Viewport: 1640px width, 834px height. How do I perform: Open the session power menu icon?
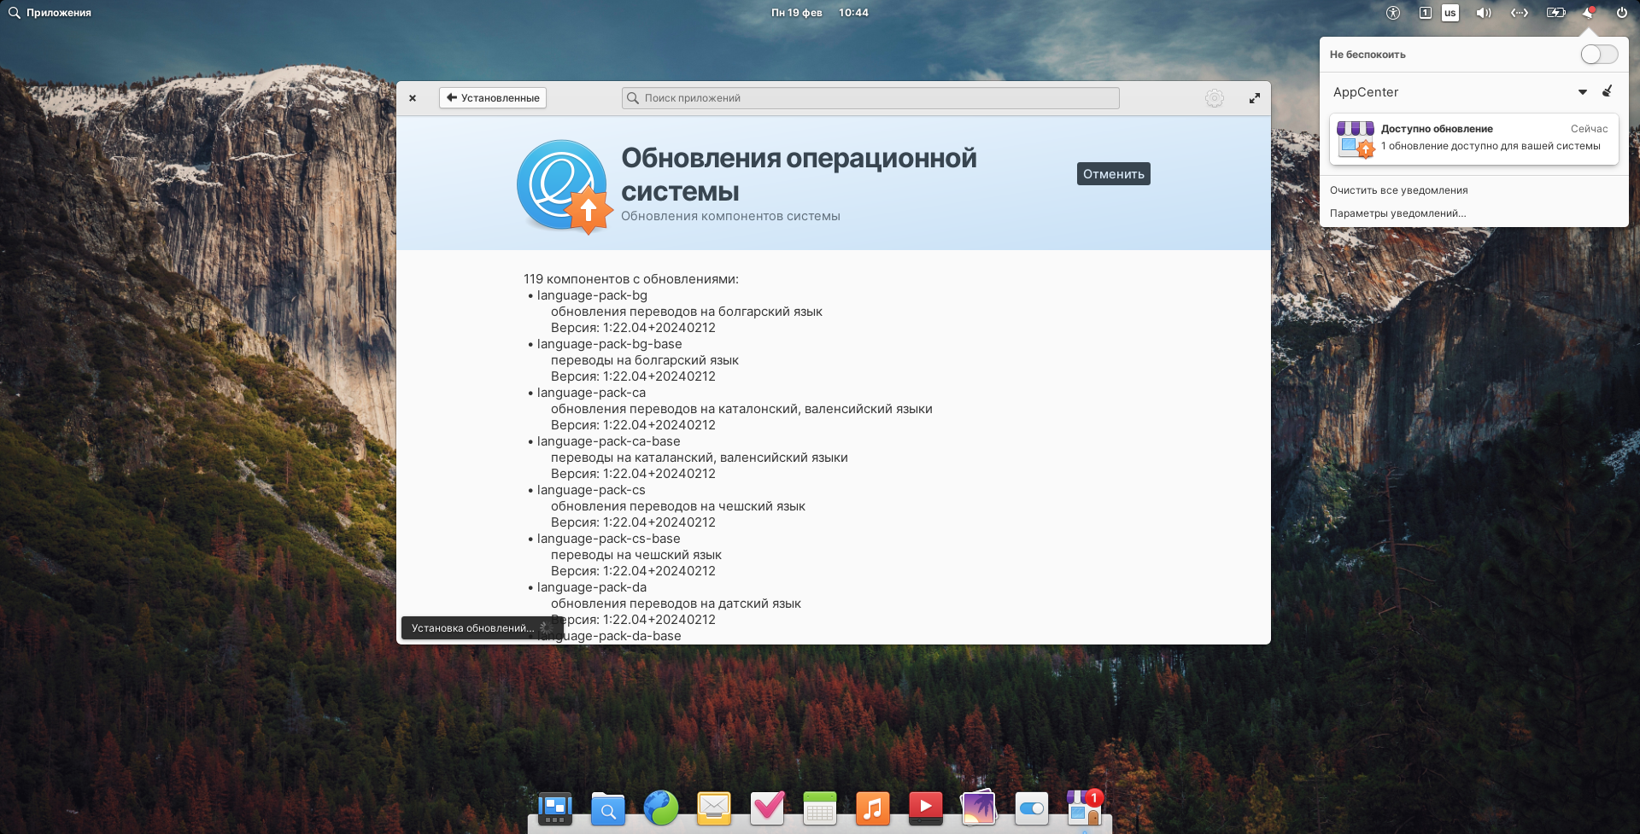tap(1621, 13)
